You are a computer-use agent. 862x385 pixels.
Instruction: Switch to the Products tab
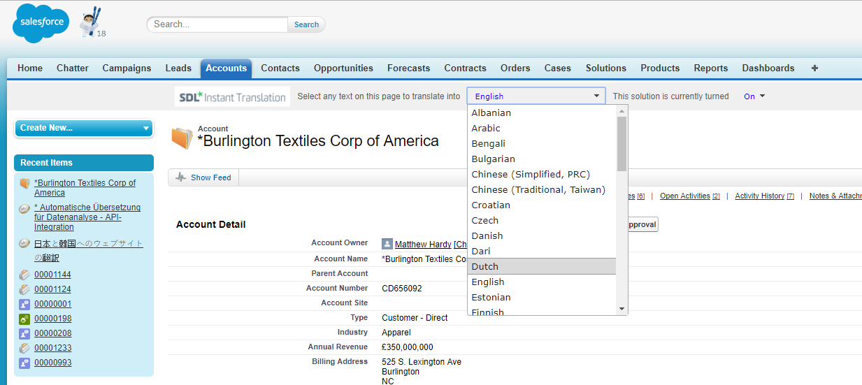pos(660,68)
